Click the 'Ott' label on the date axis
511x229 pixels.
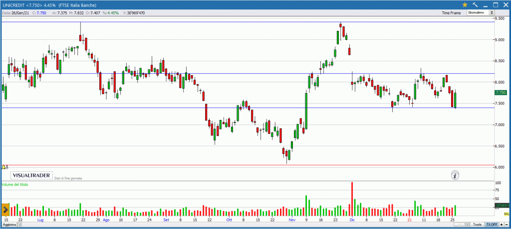229,220
